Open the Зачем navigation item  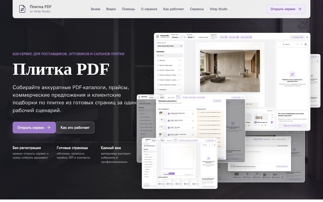pos(95,9)
